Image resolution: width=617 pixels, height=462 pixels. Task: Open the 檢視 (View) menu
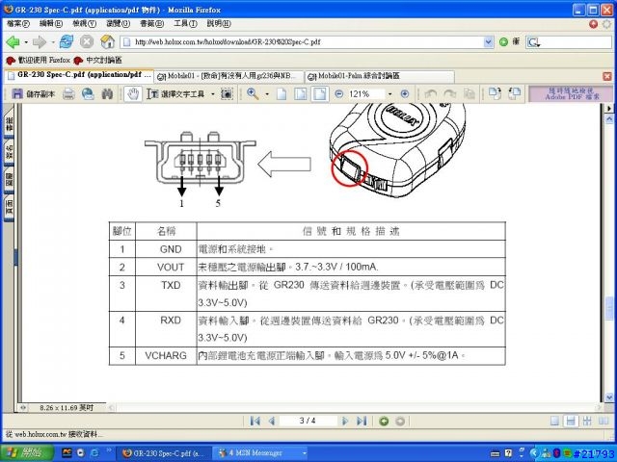point(84,23)
